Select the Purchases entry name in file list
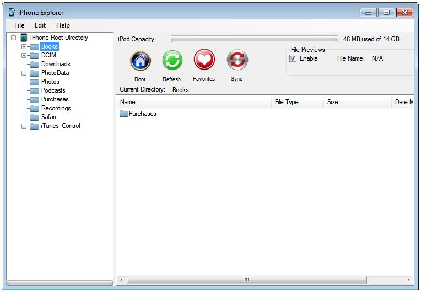The height and width of the screenshot is (294, 421). coord(143,114)
